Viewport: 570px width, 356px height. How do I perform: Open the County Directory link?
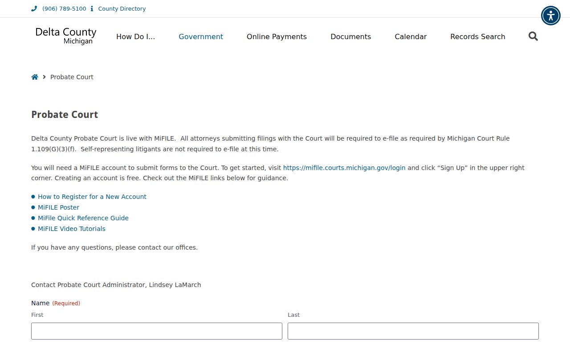122,8
